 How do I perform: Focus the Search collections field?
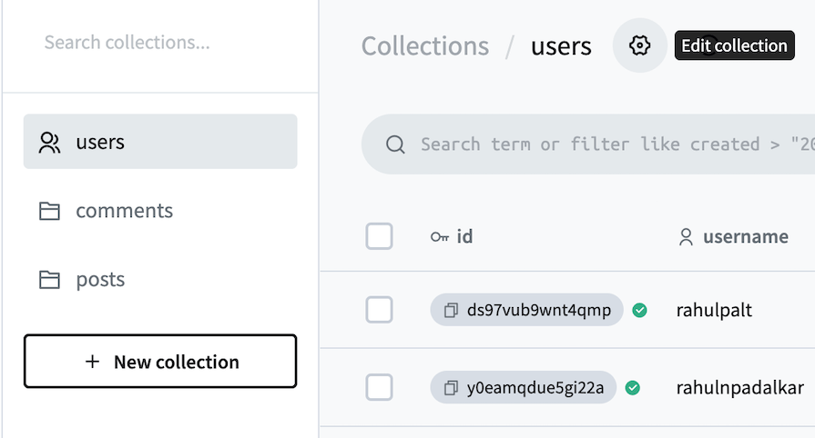coord(161,43)
